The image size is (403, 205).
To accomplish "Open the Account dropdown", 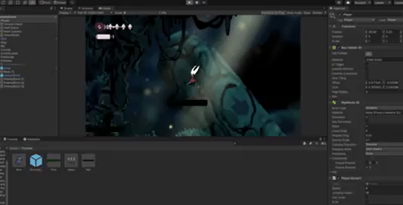I will pos(363,3).
